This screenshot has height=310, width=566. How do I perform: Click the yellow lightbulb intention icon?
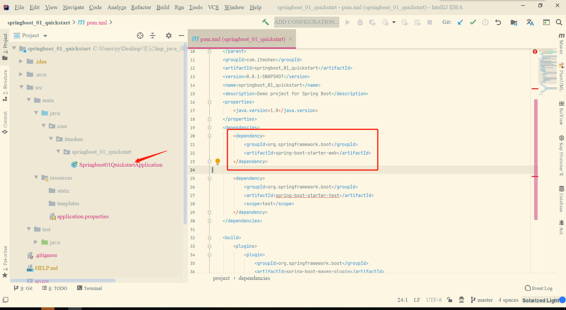218,161
